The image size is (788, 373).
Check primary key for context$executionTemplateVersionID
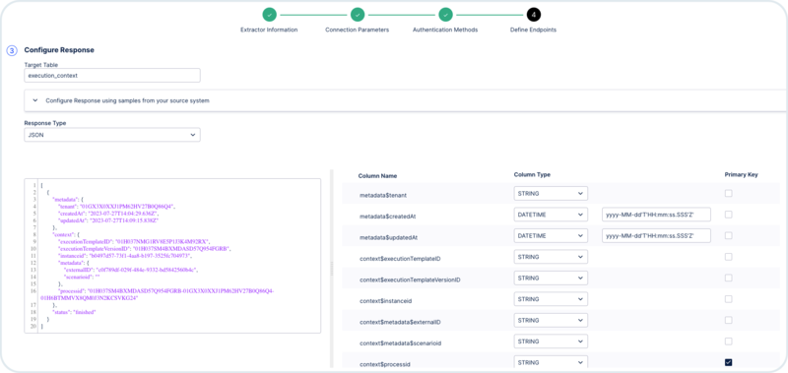click(x=728, y=278)
